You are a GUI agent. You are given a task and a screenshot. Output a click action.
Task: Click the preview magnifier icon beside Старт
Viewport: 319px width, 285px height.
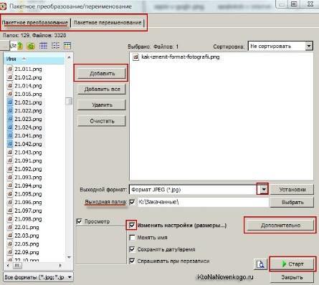(260, 264)
